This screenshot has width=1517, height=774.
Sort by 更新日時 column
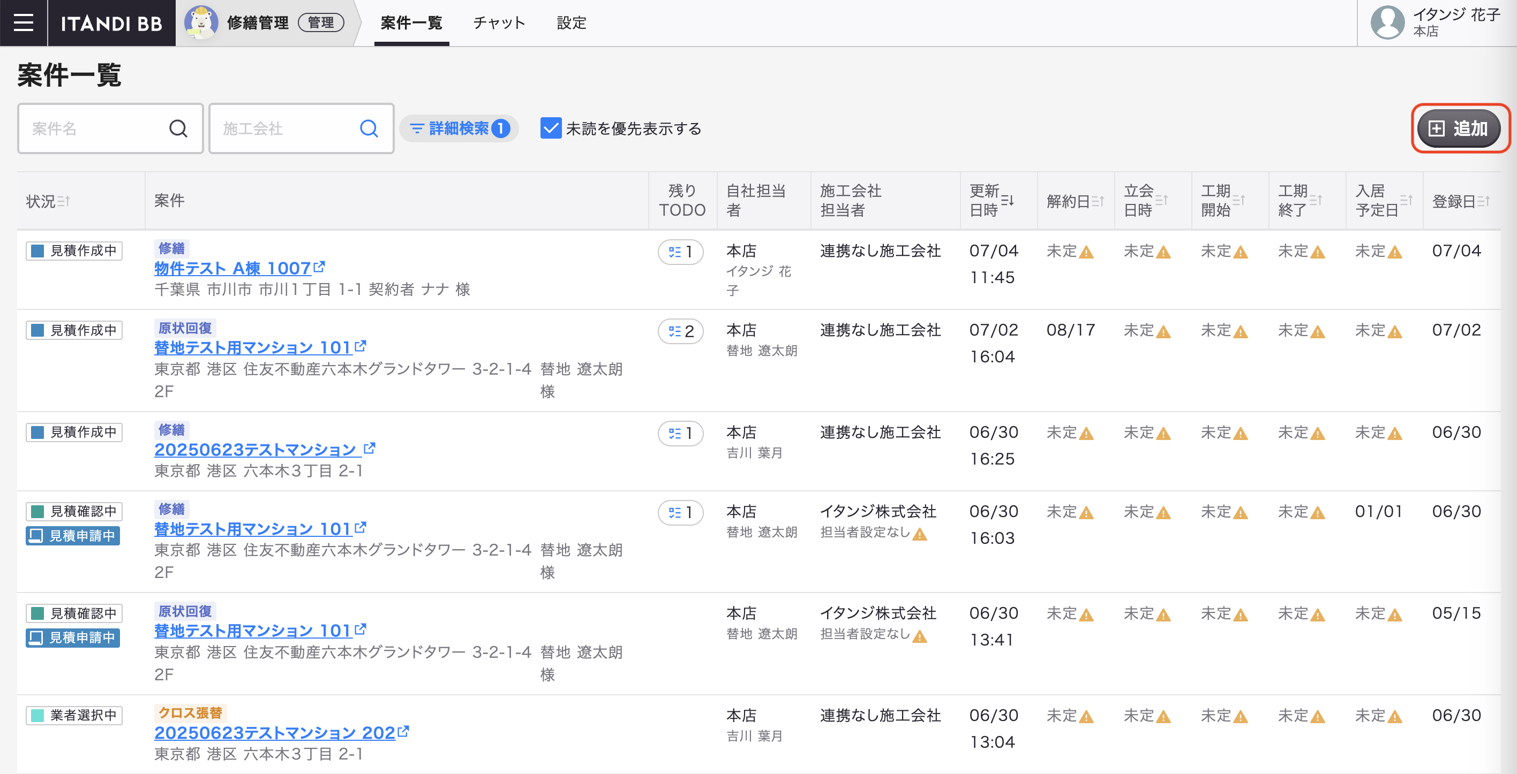[x=1007, y=201]
